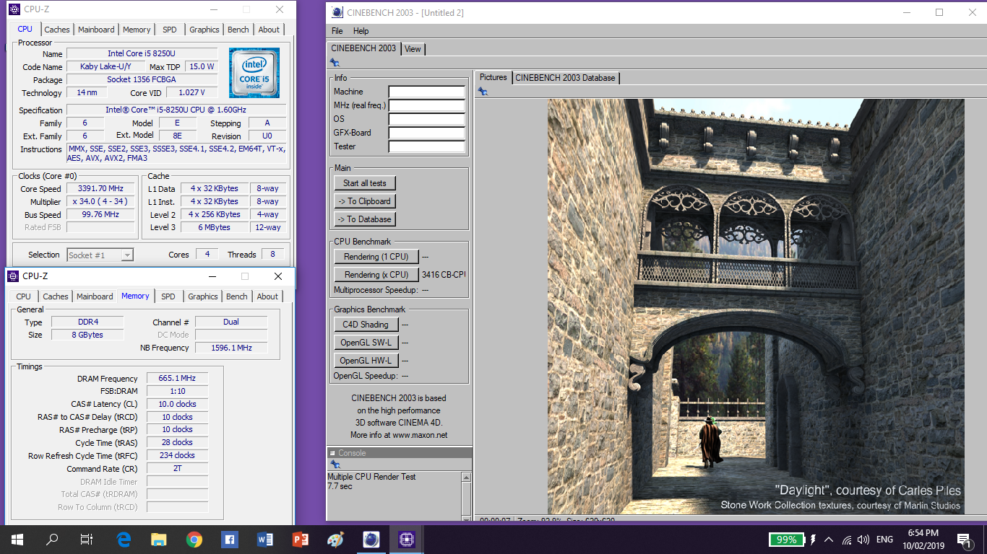The height and width of the screenshot is (554, 987).
Task: Open File Explorer from the taskbar
Action: 159,539
